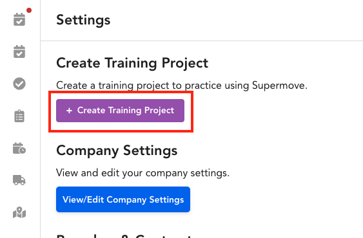Open View/Edit Company Settings
Screen dimensions: 363x238
pyautogui.click(x=123, y=199)
